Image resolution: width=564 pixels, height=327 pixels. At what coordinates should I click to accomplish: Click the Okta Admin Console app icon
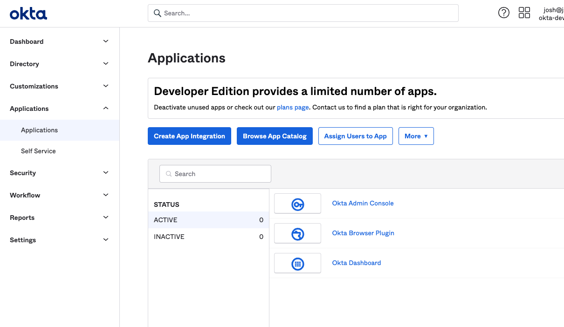[x=297, y=204]
